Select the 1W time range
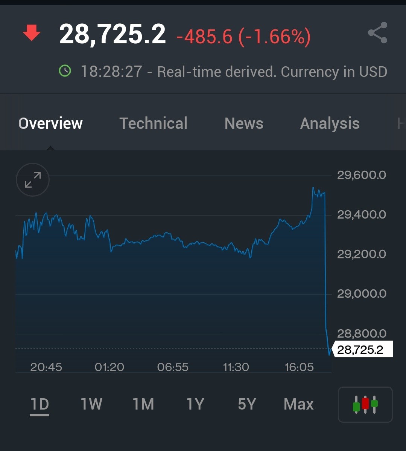This screenshot has width=406, height=451. [x=91, y=404]
